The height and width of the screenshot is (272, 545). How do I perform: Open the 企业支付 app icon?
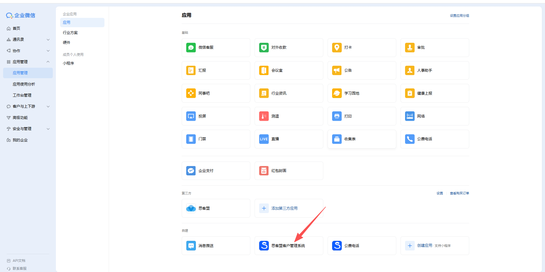tap(191, 171)
